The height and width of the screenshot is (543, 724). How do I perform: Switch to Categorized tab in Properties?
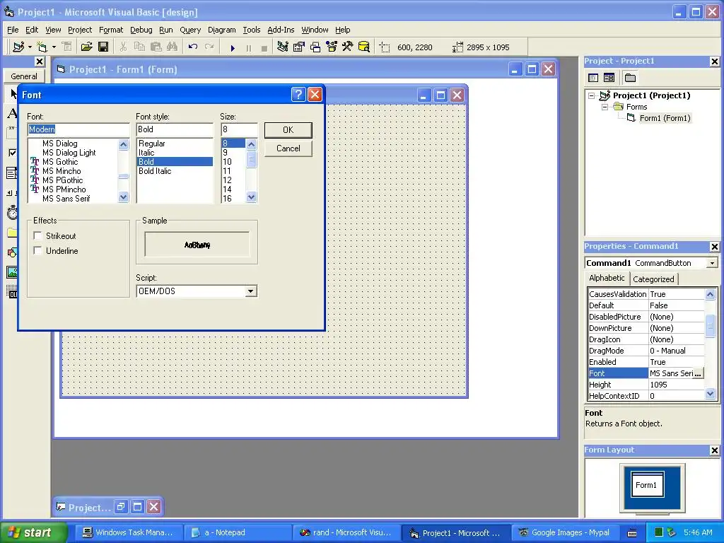653,279
